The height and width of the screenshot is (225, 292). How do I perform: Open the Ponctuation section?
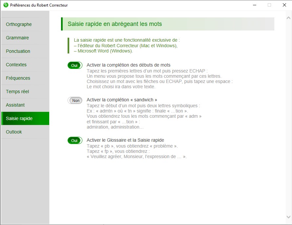pyautogui.click(x=25, y=51)
